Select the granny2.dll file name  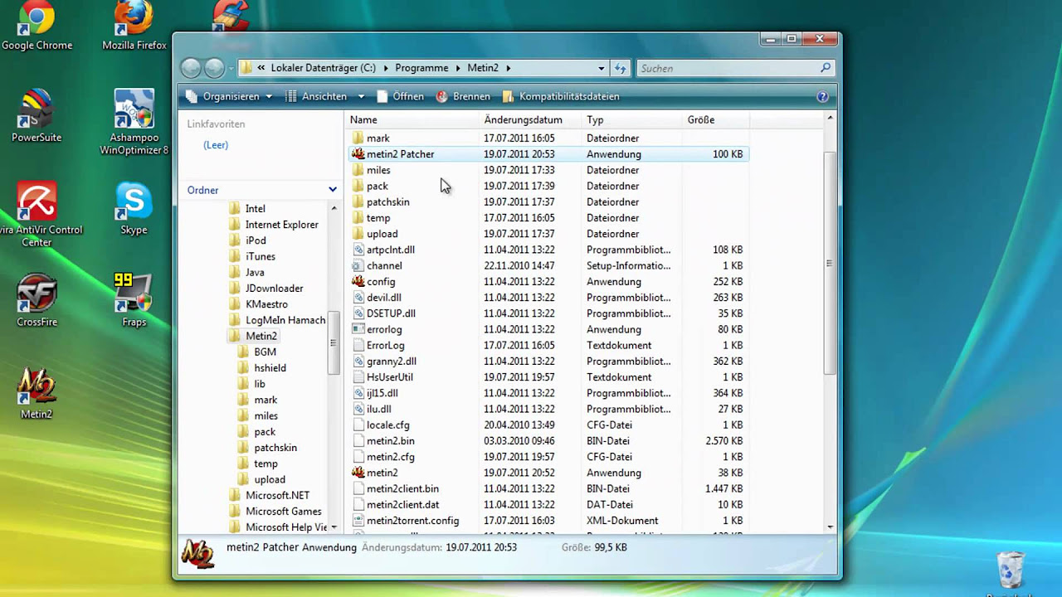[392, 362]
